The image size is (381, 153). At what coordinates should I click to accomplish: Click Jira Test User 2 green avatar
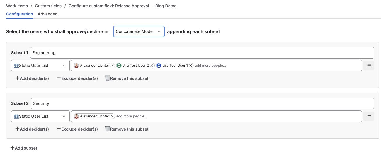(x=119, y=66)
